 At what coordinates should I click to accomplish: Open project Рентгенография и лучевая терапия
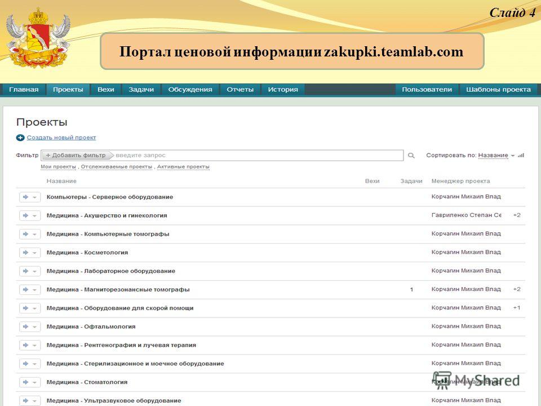[x=121, y=345]
